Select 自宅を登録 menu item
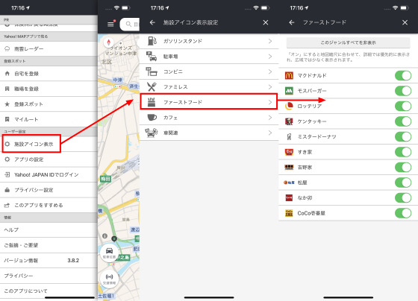 tap(49, 74)
